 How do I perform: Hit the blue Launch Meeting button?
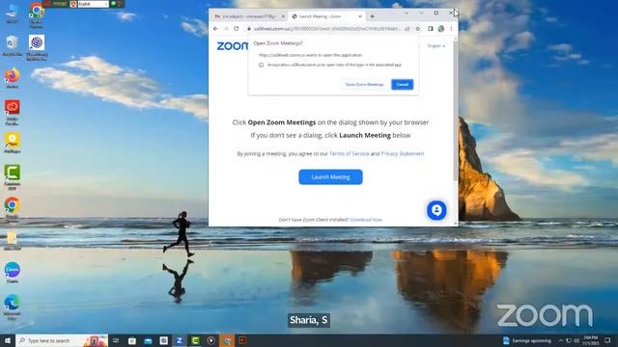(330, 177)
